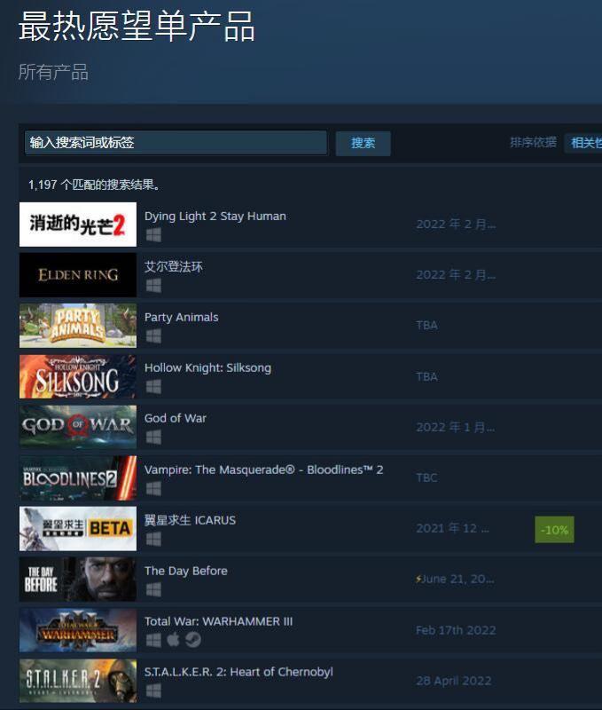Click the SteamOS icon for Total War: WARHAMMER III
The image size is (602, 710).
pos(192,639)
